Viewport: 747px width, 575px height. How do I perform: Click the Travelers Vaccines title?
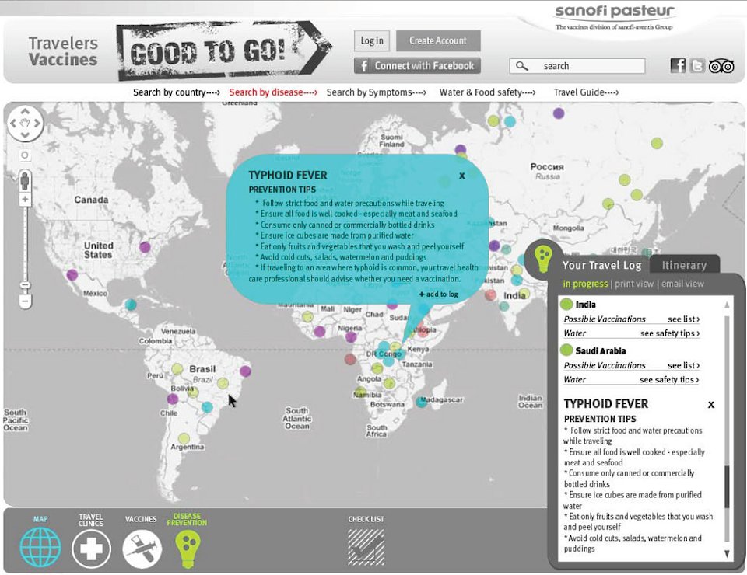click(x=63, y=51)
